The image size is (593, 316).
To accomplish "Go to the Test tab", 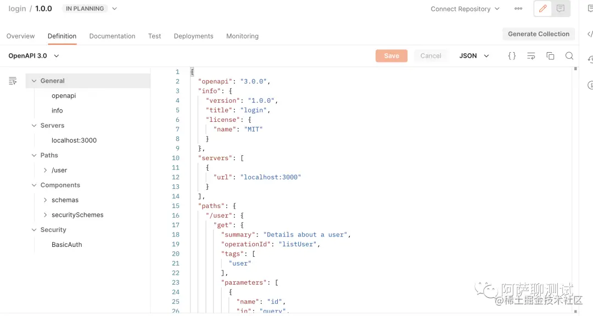I will [154, 36].
